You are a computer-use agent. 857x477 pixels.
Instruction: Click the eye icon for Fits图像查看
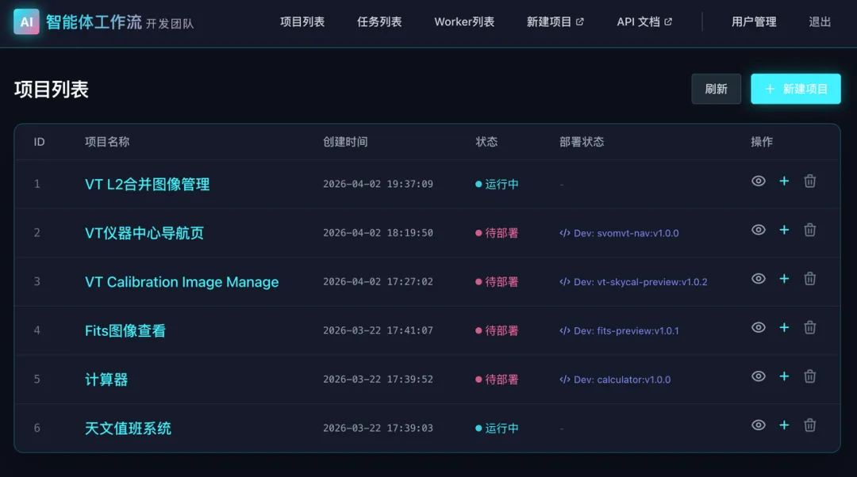pos(759,327)
